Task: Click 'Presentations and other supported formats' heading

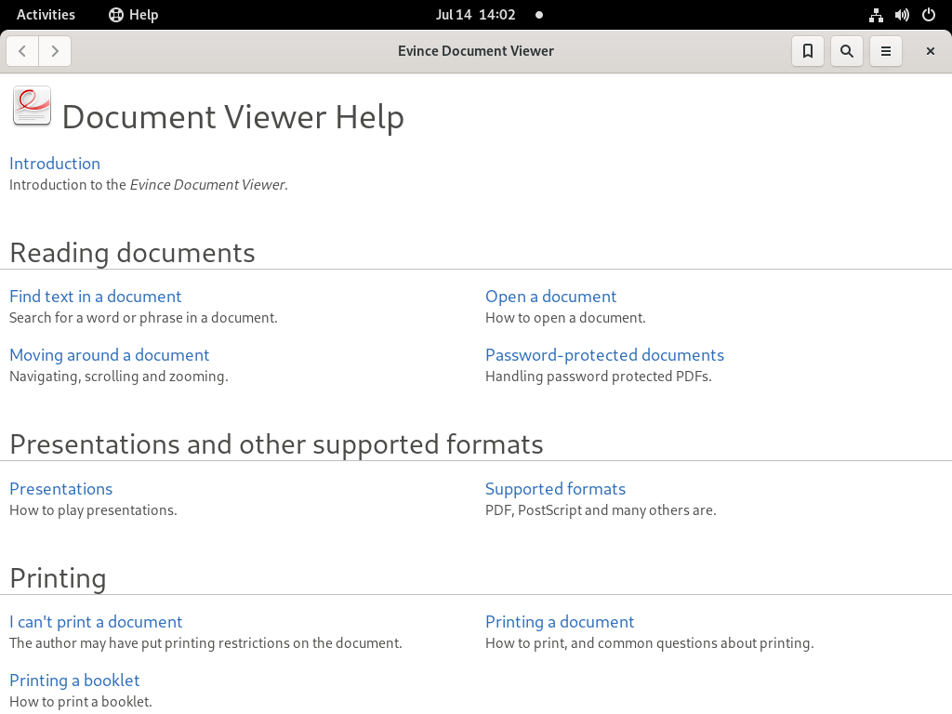Action: 277,444
